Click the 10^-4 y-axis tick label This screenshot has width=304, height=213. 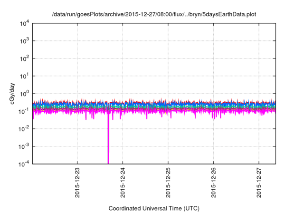(24, 165)
